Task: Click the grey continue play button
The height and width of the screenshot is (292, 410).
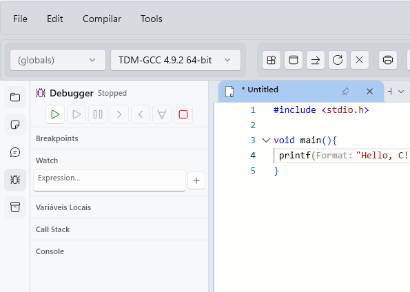Action: pyautogui.click(x=76, y=114)
